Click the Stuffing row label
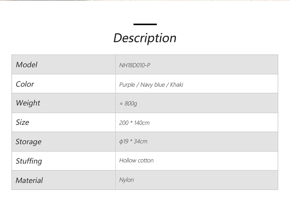 (29, 161)
